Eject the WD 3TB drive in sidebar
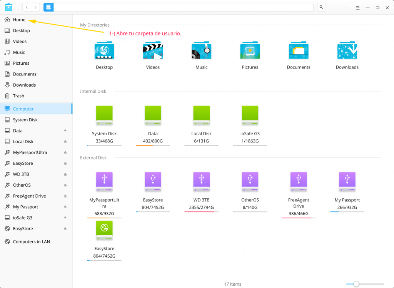 point(65,174)
